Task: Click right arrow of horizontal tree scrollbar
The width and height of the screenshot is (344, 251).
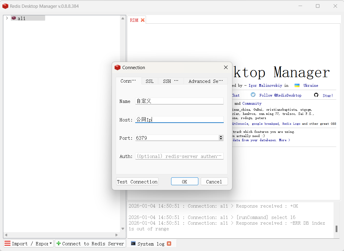Action: (116, 235)
